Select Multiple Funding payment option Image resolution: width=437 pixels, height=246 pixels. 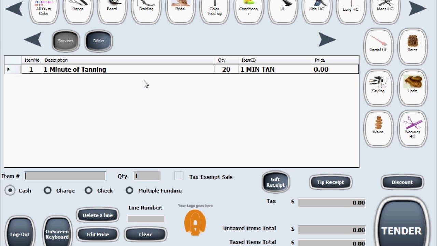129,190
